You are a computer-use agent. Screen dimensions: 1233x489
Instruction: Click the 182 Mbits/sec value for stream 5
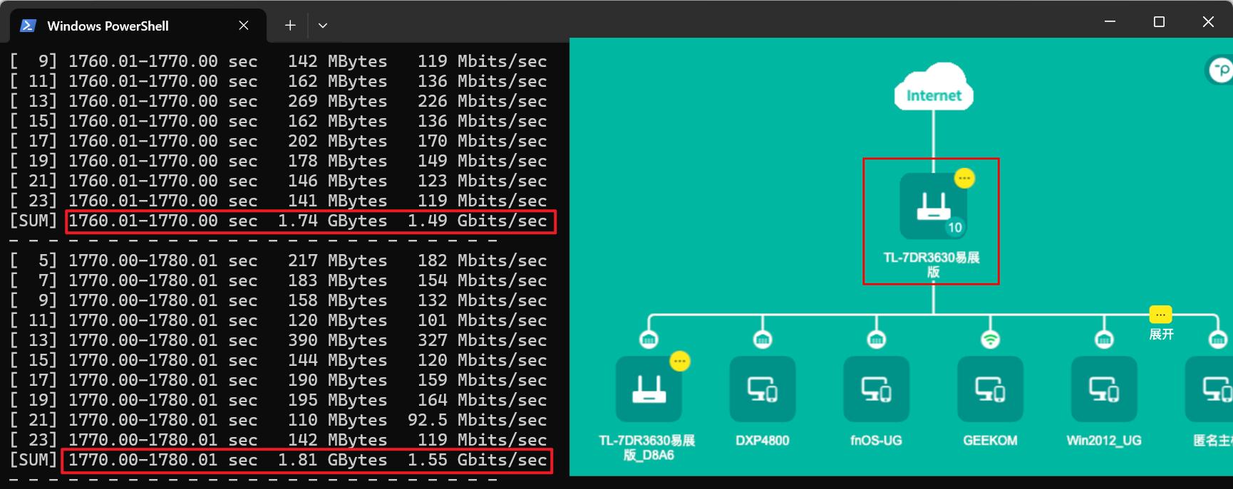click(x=483, y=261)
